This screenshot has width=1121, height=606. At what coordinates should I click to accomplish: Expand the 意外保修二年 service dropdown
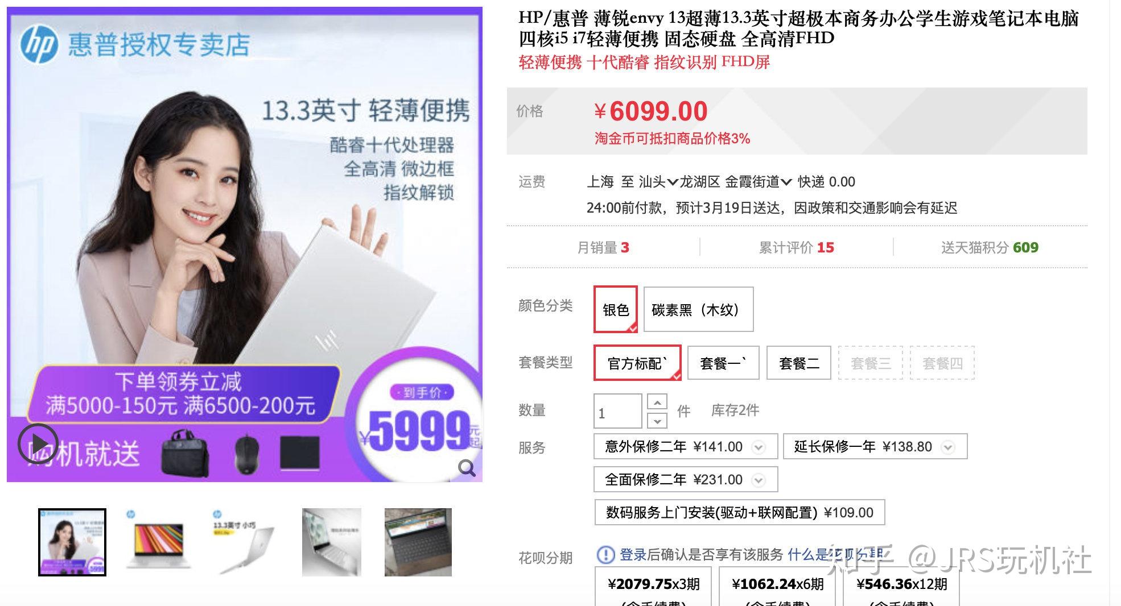[x=759, y=447]
